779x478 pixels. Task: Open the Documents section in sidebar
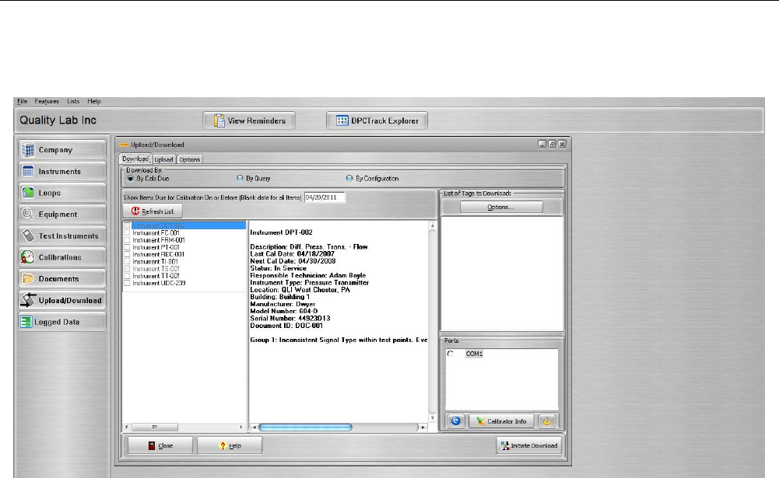point(62,278)
